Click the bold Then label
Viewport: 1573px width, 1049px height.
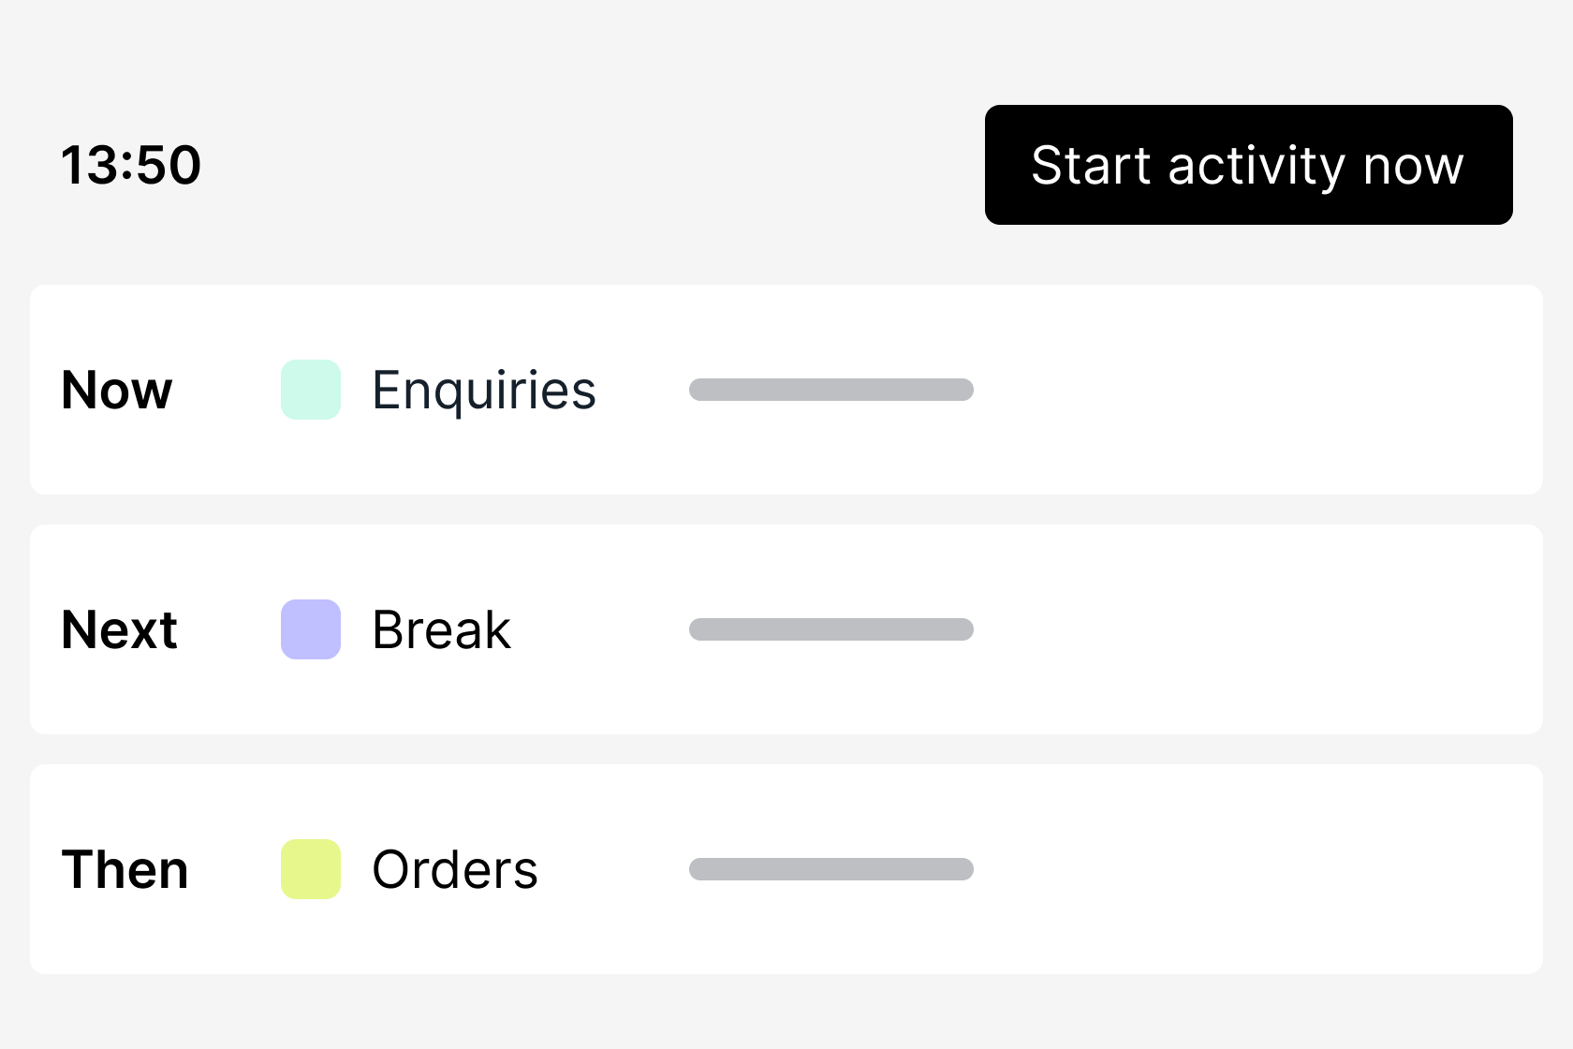125,869
